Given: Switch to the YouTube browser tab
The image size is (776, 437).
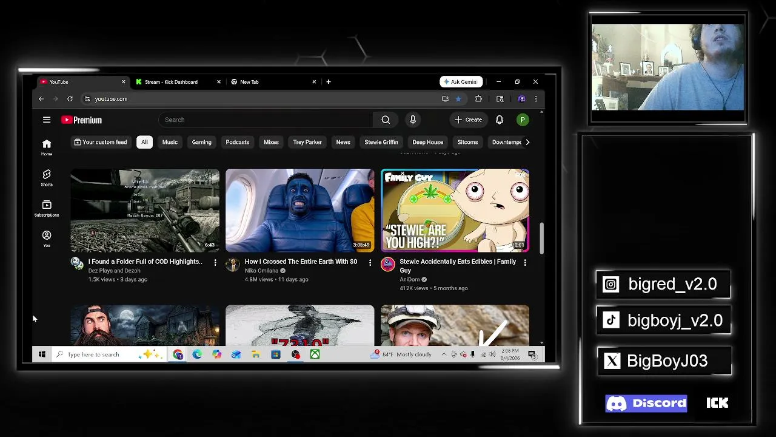Looking at the screenshot, I should point(83,82).
